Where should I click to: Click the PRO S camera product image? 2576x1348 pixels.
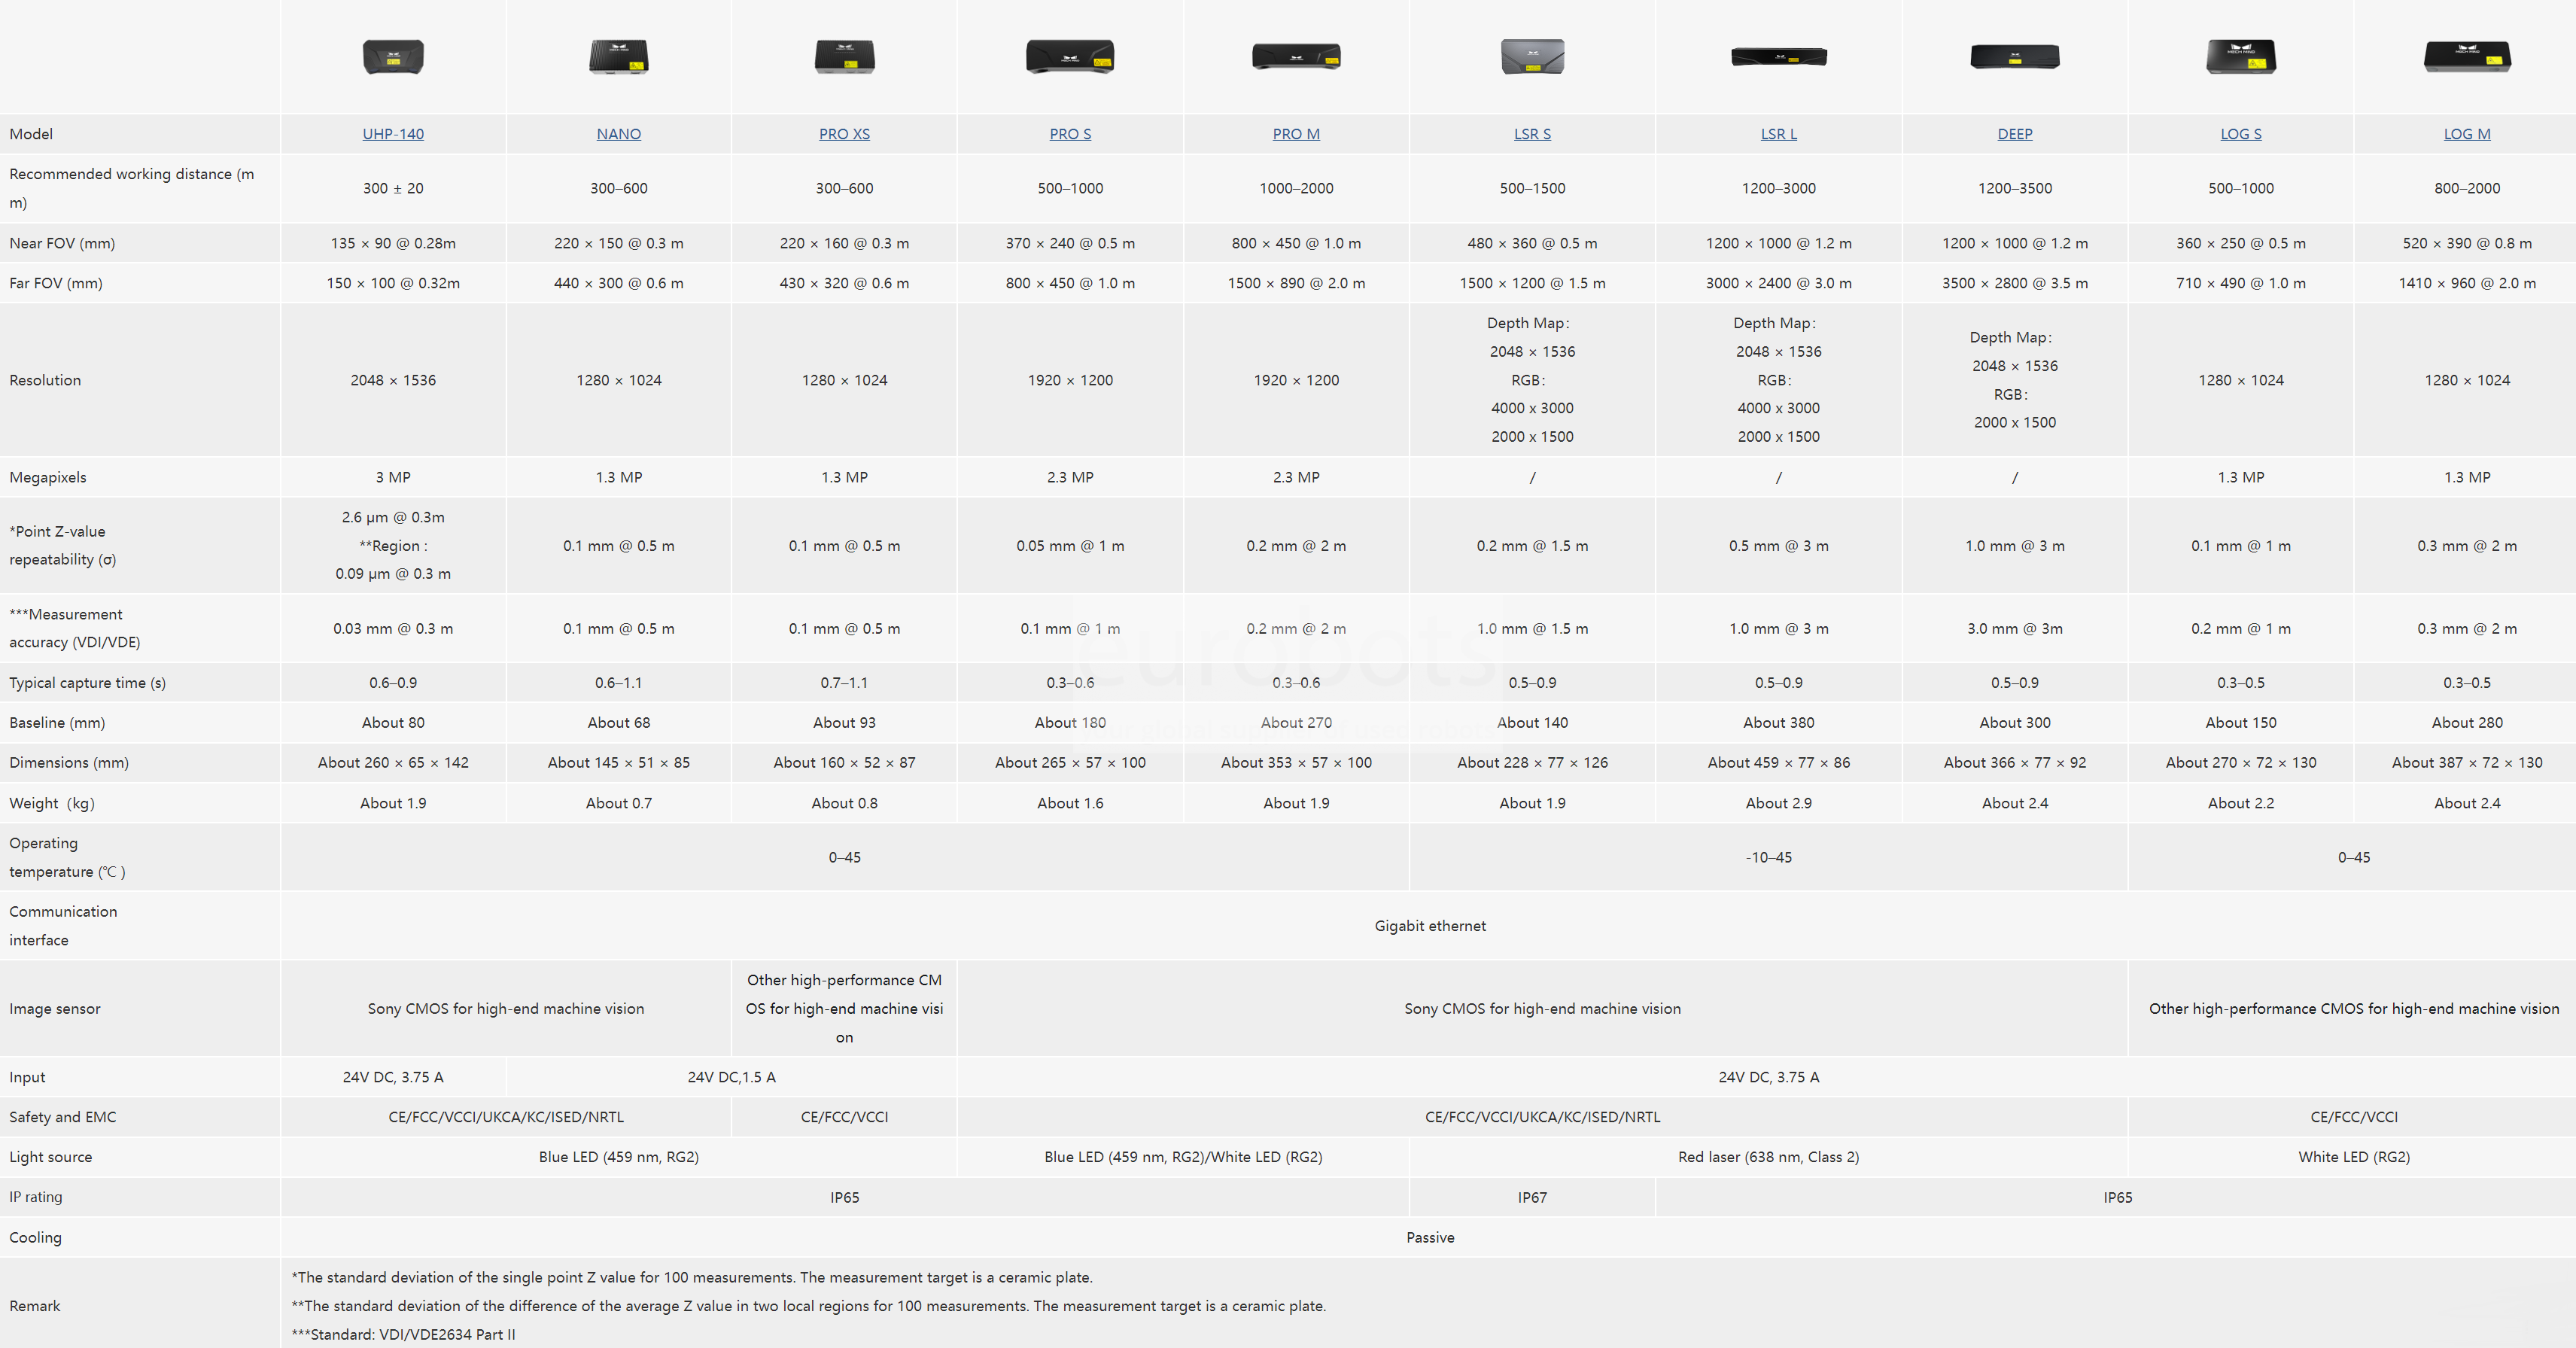click(x=1070, y=57)
